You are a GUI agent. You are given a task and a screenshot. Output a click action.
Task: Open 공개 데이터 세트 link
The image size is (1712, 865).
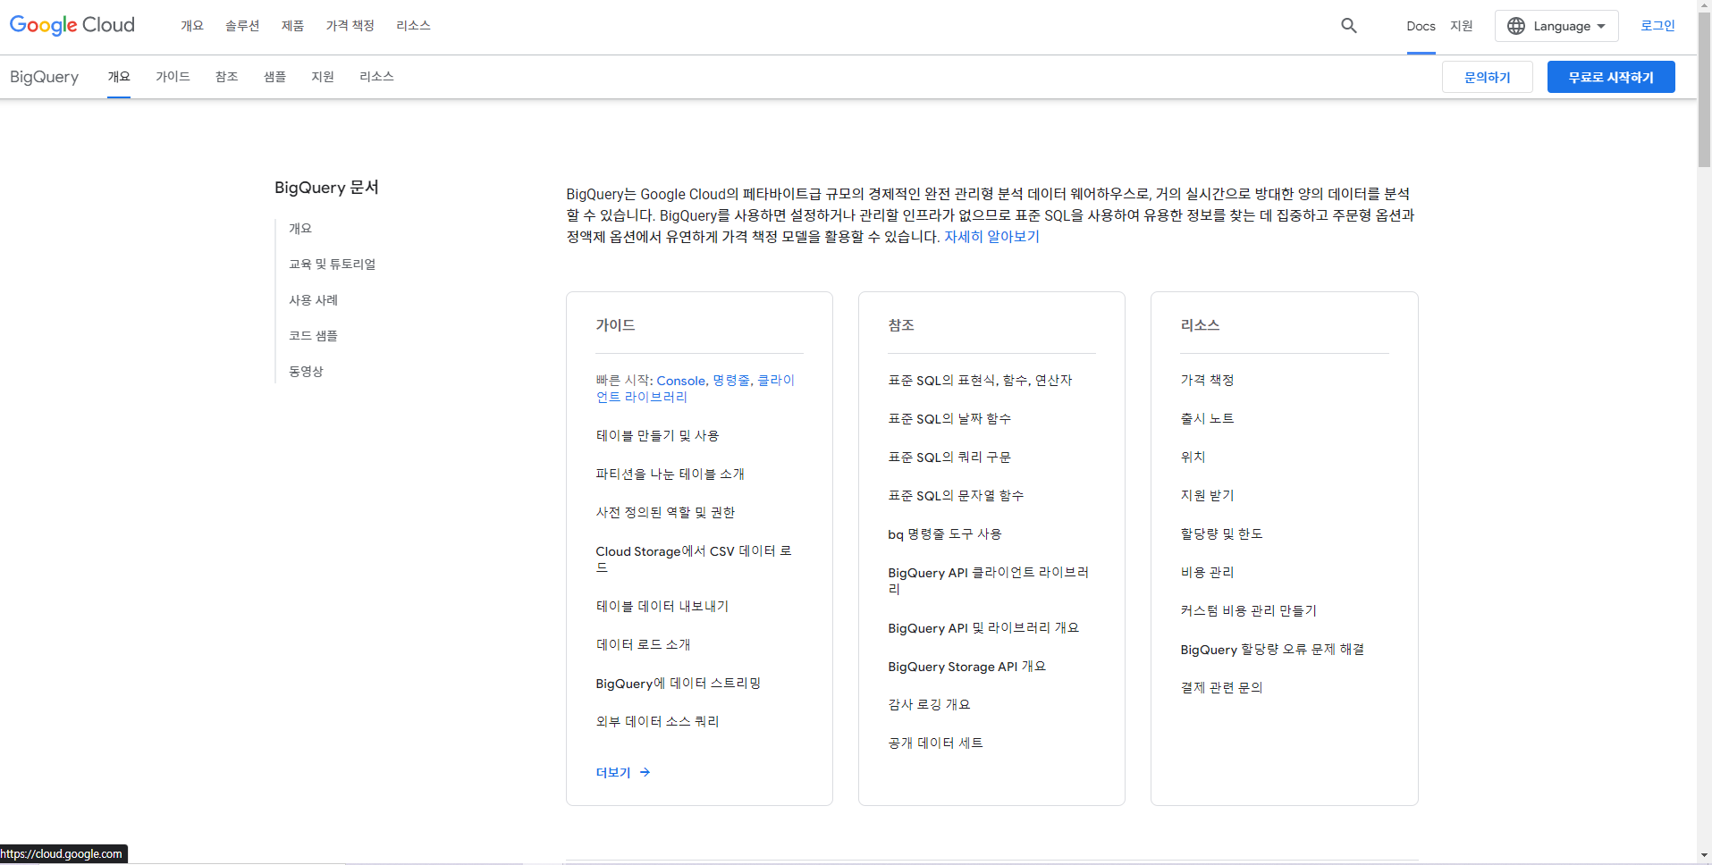click(935, 743)
